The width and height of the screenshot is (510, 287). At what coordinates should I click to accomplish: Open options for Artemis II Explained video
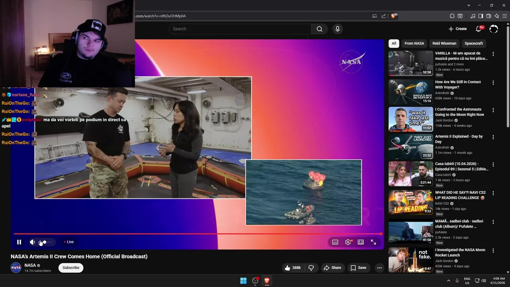[x=493, y=137]
